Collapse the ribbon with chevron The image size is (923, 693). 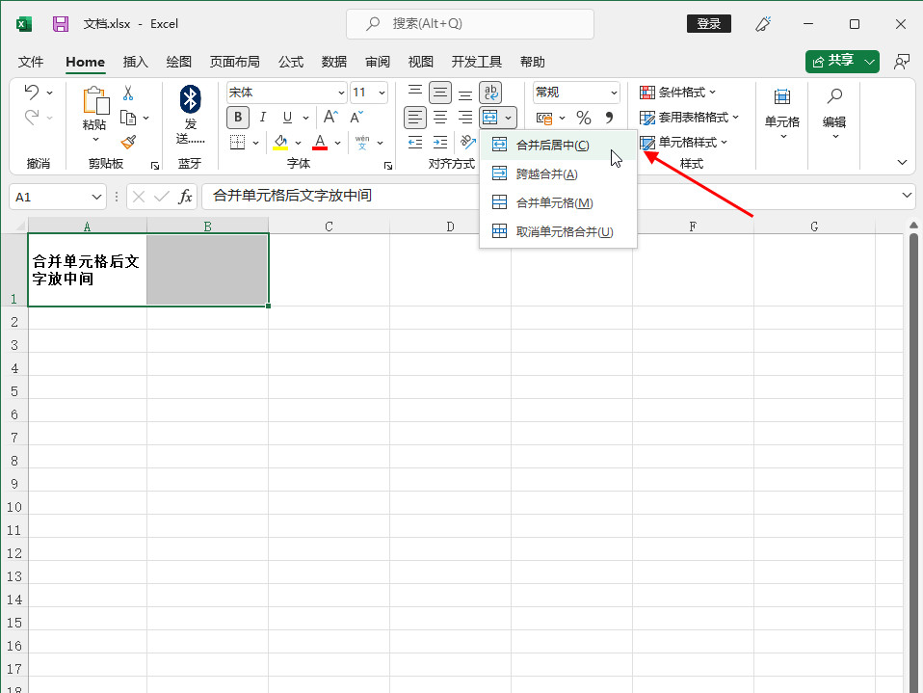click(x=902, y=163)
